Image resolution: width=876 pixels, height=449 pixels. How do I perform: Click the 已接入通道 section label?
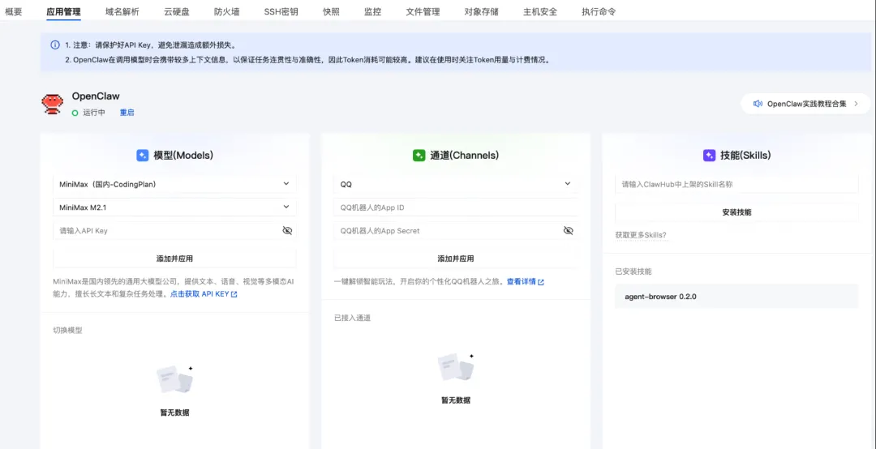coord(353,318)
